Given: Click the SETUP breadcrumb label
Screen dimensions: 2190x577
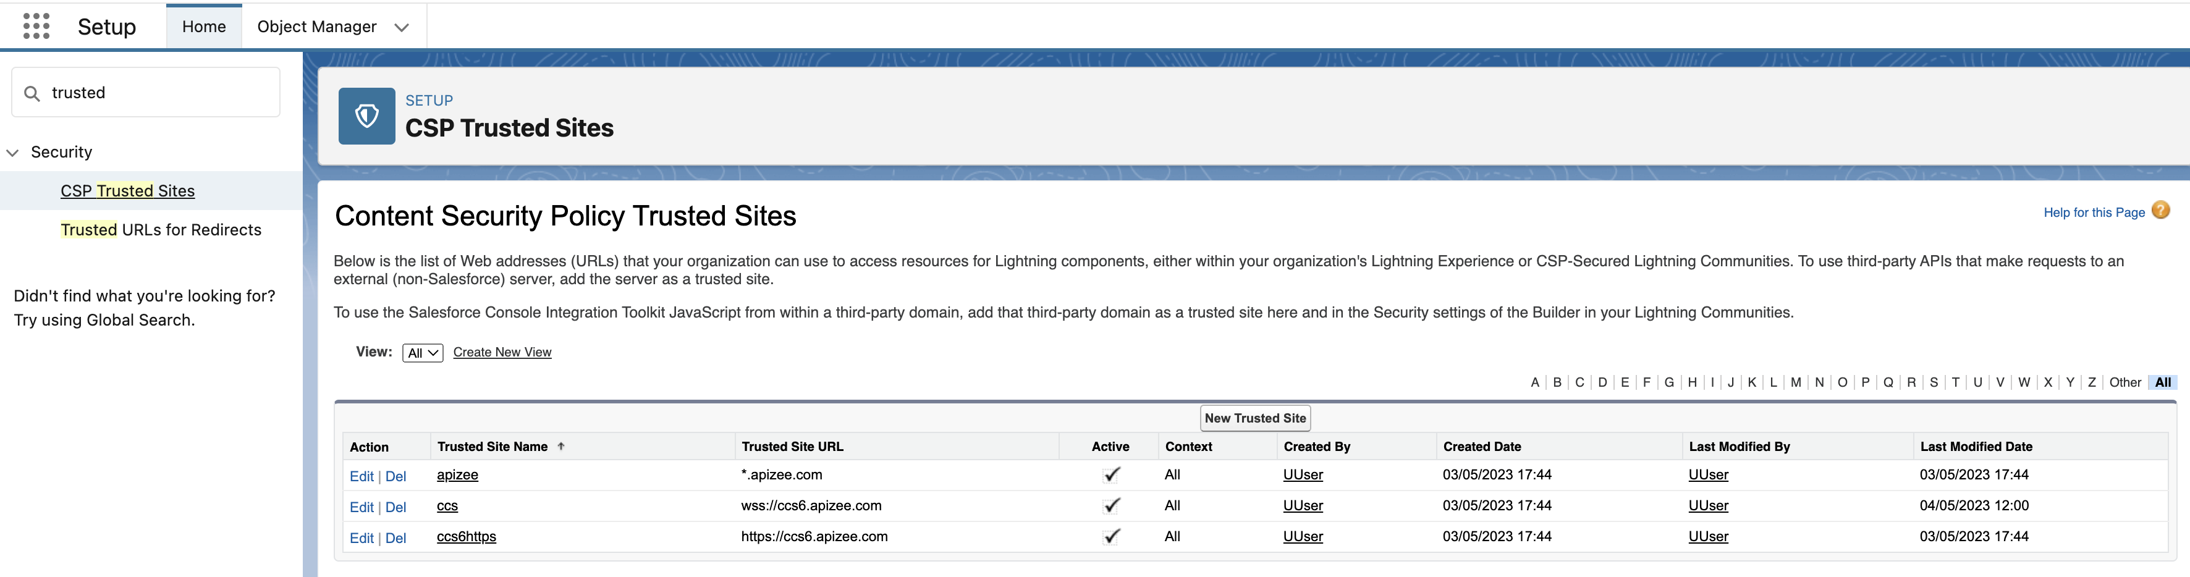Looking at the screenshot, I should [428, 100].
